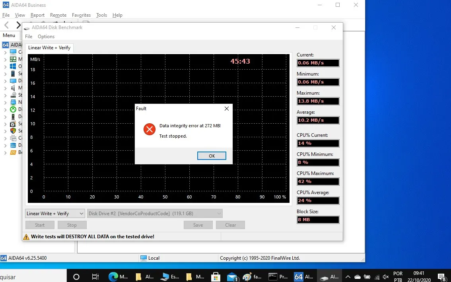Open File menu in AIDA64 Business window
Viewport: 451px width, 282px height.
[x=6, y=15]
